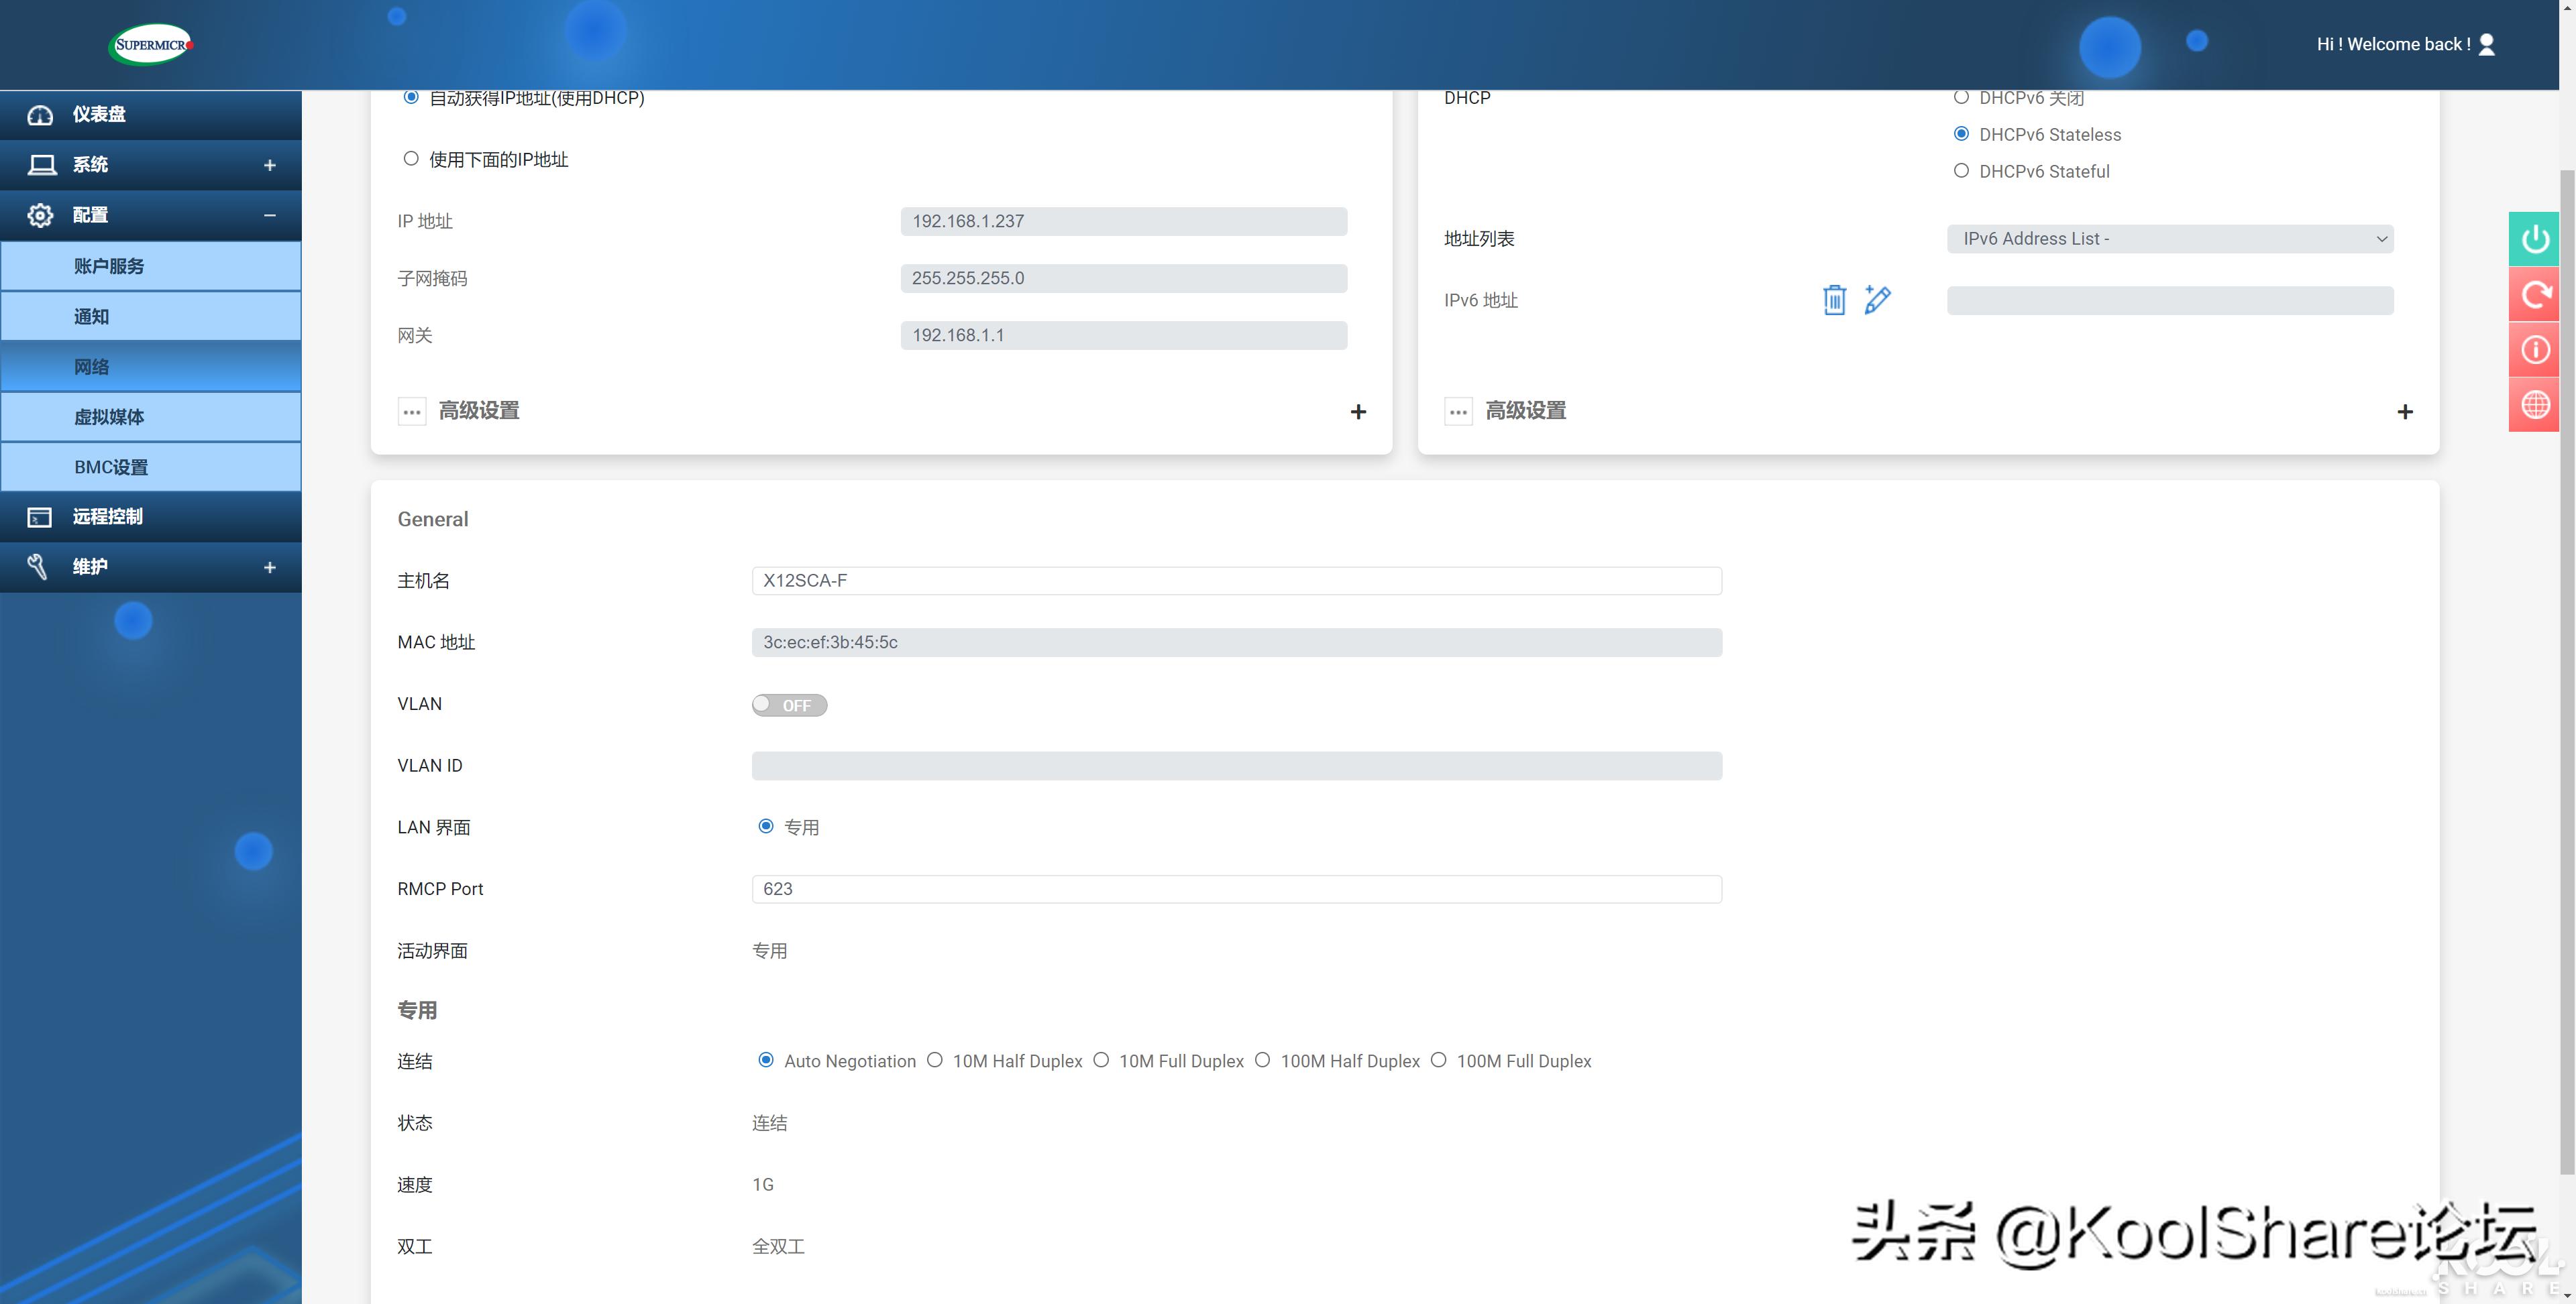Click the user account icon next to welcome message
This screenshot has width=2576, height=1304.
coord(2486,43)
